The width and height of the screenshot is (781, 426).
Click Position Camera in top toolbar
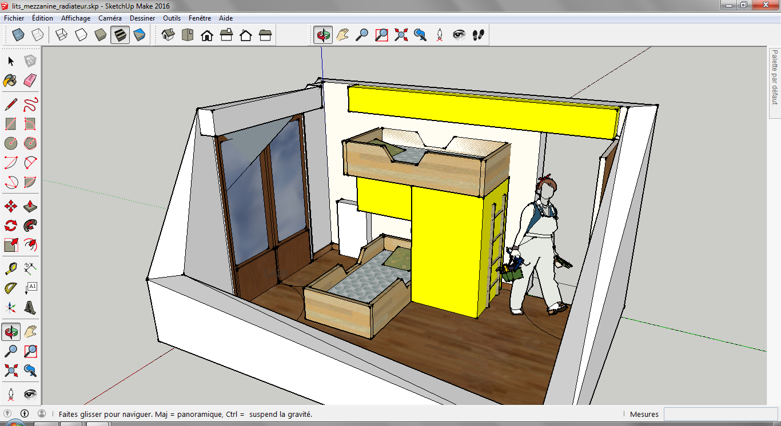pyautogui.click(x=440, y=35)
